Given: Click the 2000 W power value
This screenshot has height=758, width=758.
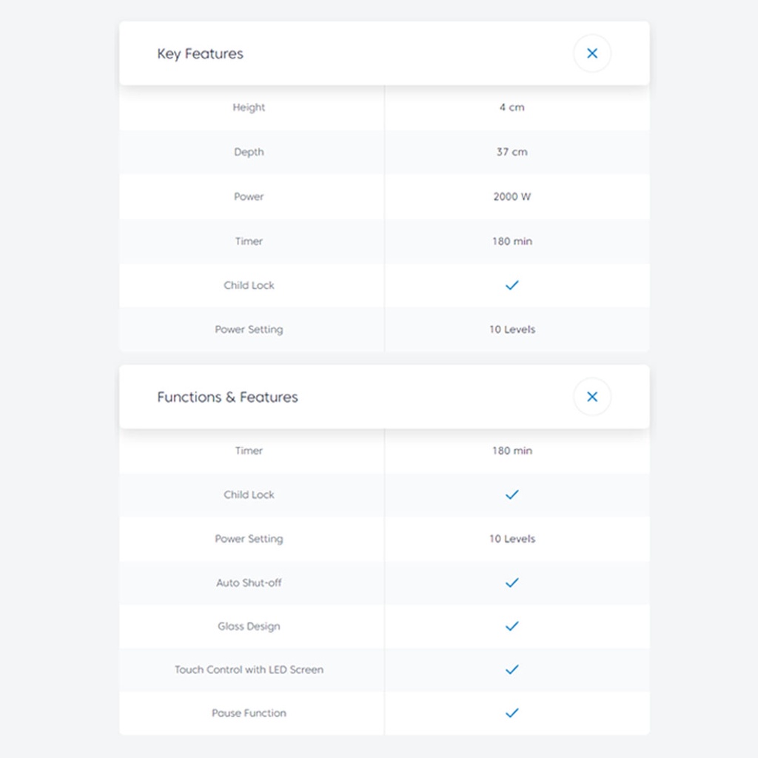Looking at the screenshot, I should click(512, 197).
